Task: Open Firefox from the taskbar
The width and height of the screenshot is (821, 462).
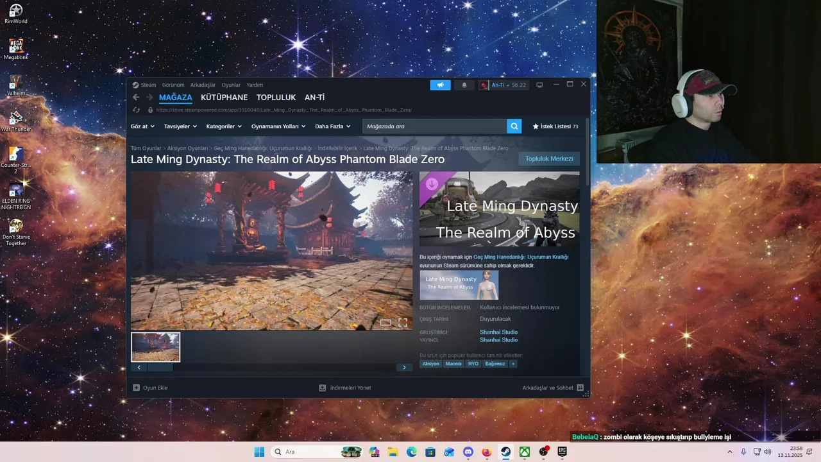Action: click(487, 452)
